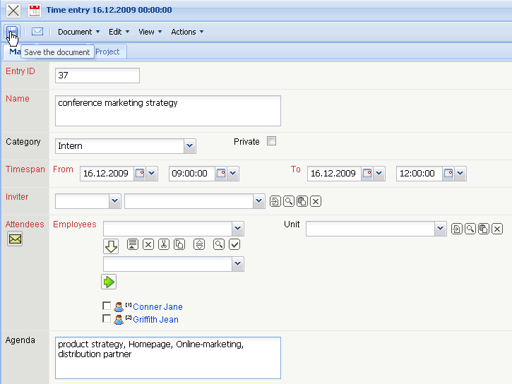Viewport: 512px width, 384px height.
Task: Open the Document menu
Action: 78,32
